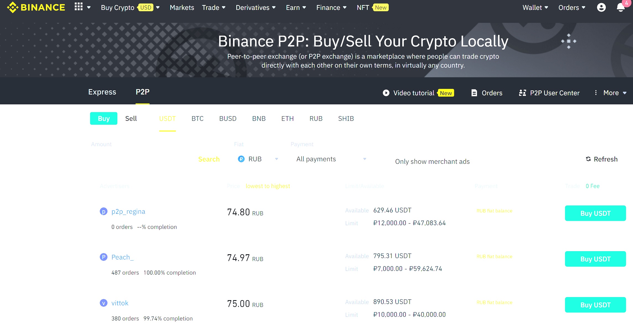This screenshot has height=335, width=633.
Task: Click the Refresh icon for ads
Action: 588,159
